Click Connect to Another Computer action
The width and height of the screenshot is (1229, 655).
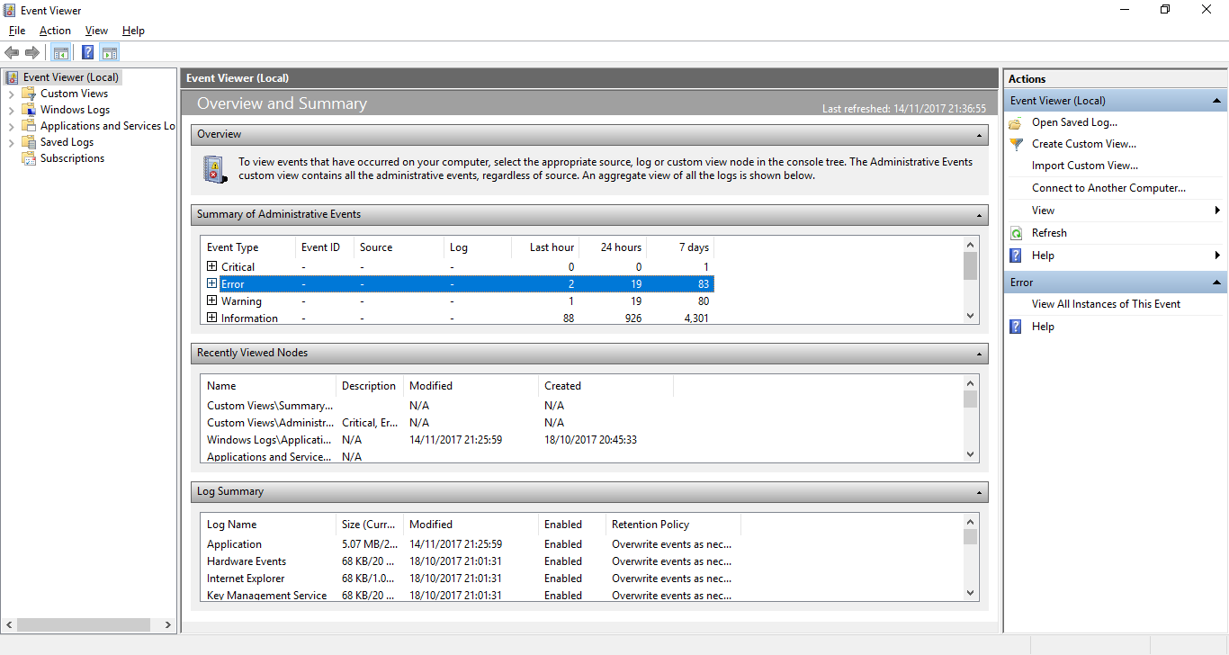click(x=1108, y=188)
